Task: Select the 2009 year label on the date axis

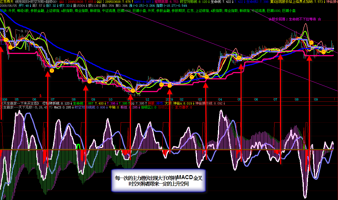Action: tap(169, 99)
